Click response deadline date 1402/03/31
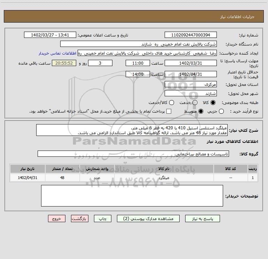Screen dimensions: 268x259 (x=191, y=63)
